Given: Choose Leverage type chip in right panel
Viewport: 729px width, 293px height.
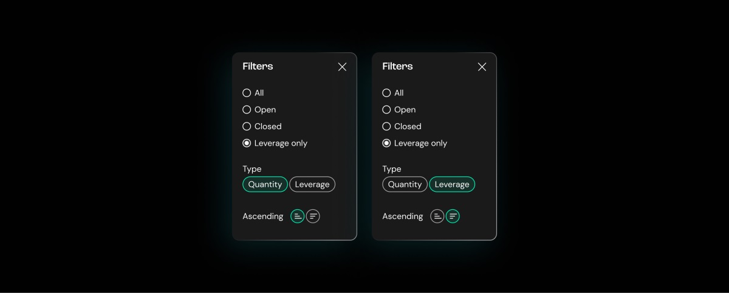Looking at the screenshot, I should (x=452, y=184).
